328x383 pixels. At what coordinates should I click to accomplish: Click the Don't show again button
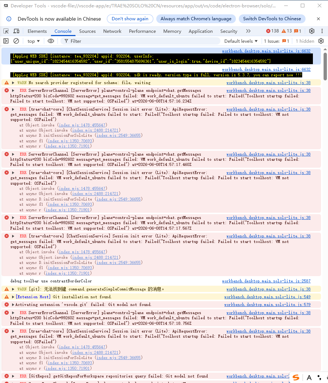tap(130, 19)
